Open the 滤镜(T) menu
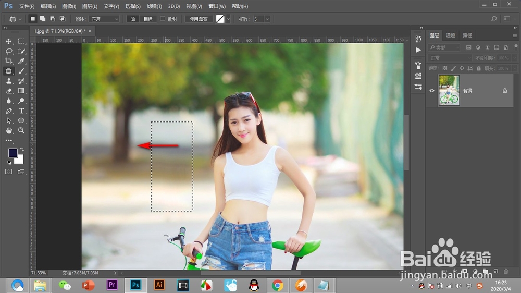521x293 pixels. pyautogui.click(x=154, y=6)
